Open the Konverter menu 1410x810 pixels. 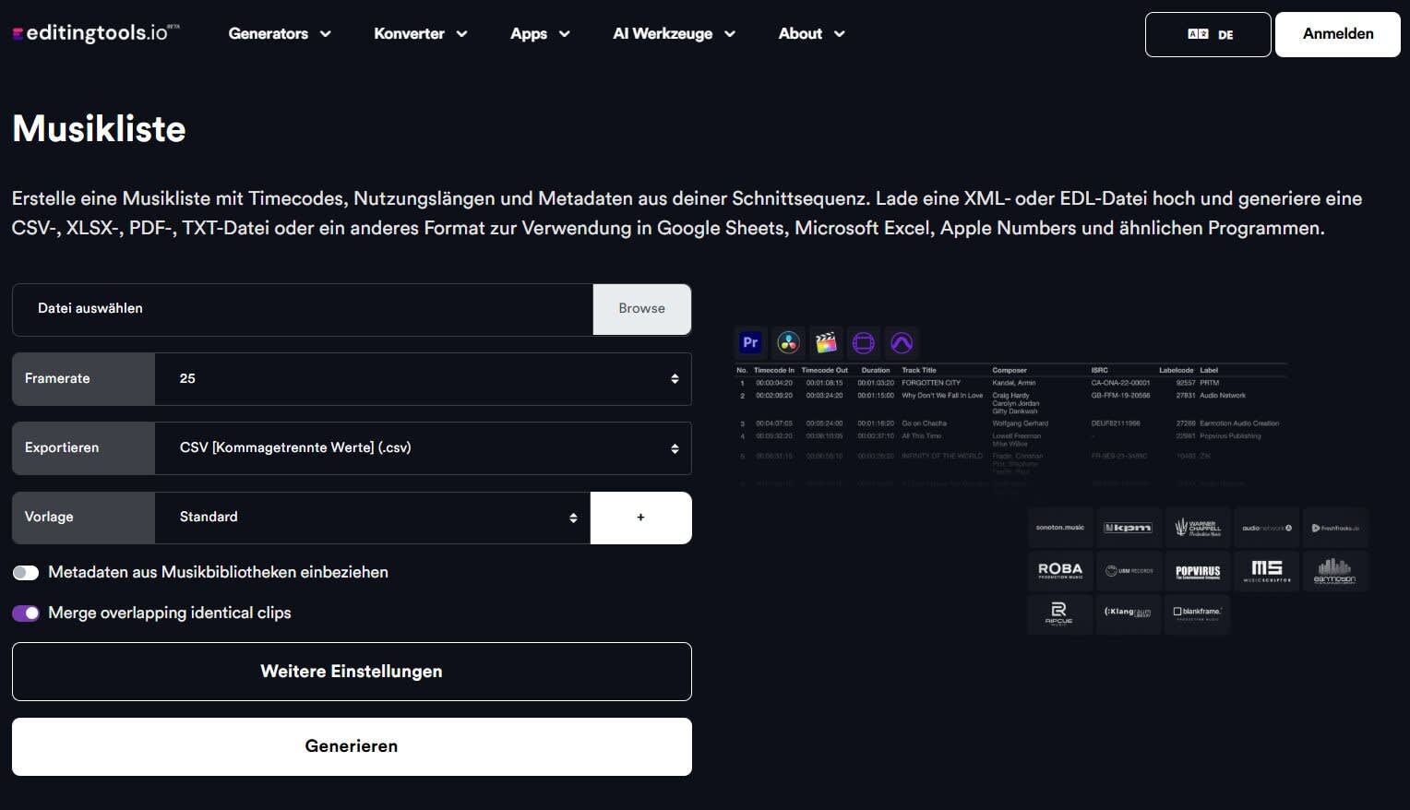pyautogui.click(x=420, y=34)
